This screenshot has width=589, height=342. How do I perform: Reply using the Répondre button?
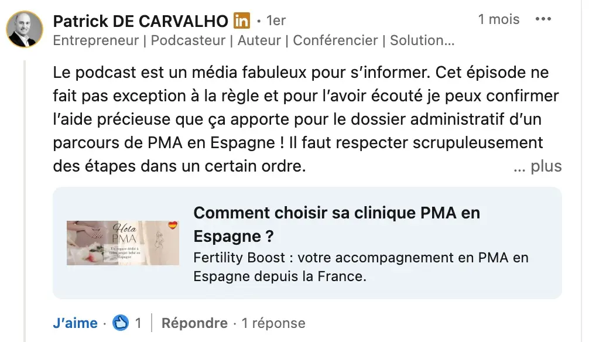[194, 323]
